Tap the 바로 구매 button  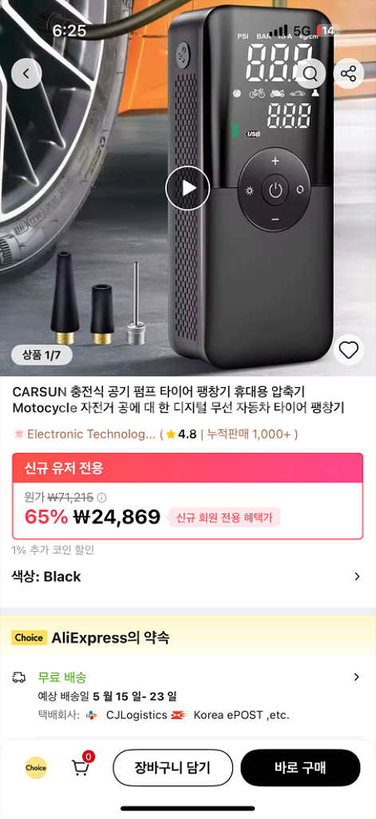tap(300, 768)
